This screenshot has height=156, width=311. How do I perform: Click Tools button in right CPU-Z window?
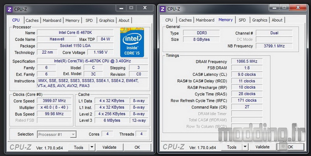tap(232, 147)
